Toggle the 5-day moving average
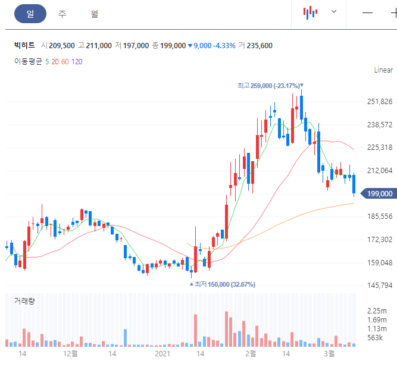397x367 pixels. tap(47, 62)
